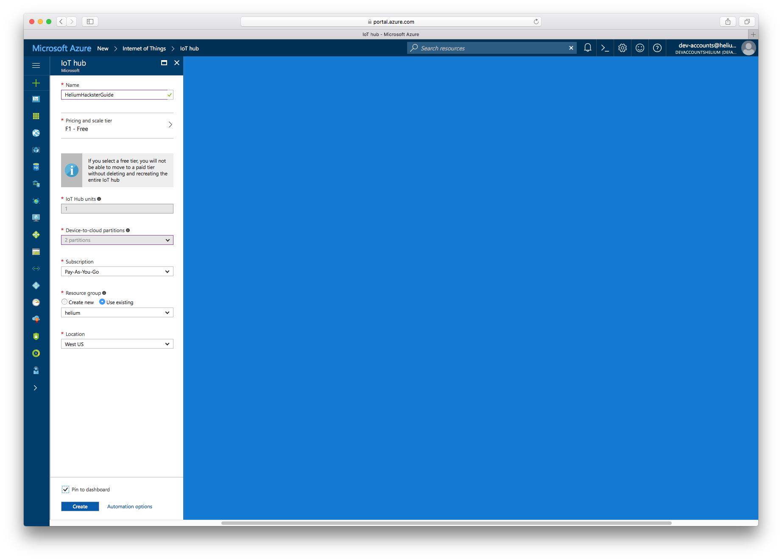This screenshot has height=560, width=782.
Task: Open the Location dropdown showing West US
Action: click(x=117, y=344)
